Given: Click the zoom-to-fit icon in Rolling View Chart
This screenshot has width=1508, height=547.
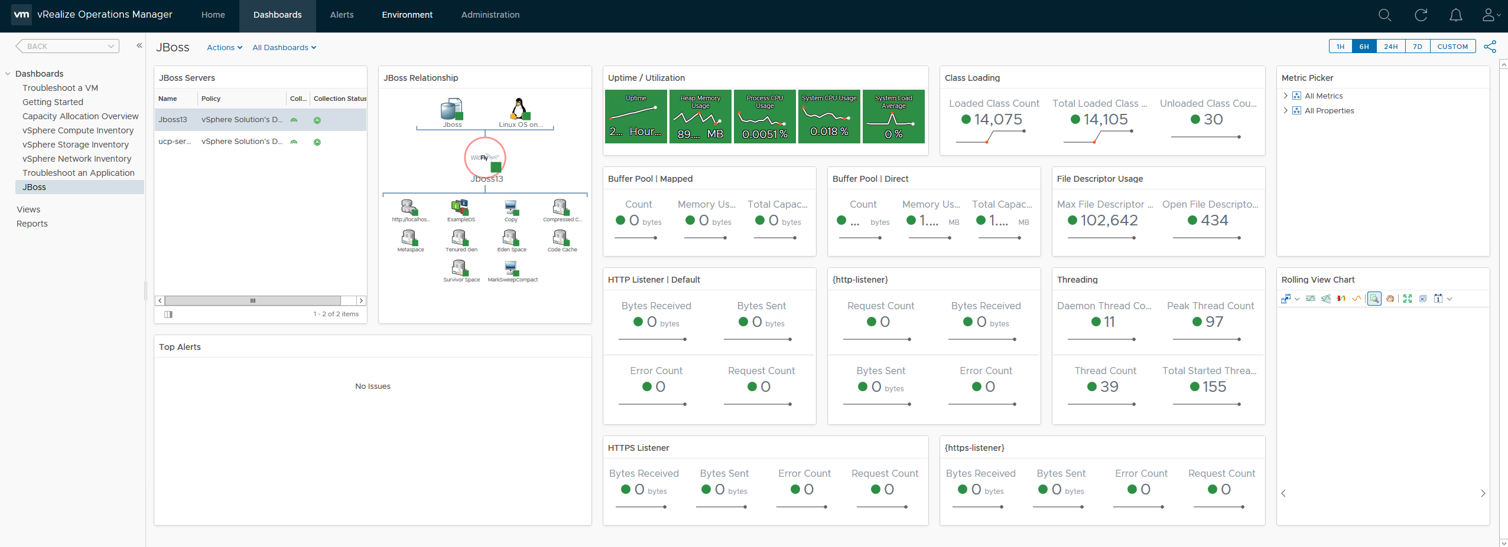Looking at the screenshot, I should point(1408,299).
